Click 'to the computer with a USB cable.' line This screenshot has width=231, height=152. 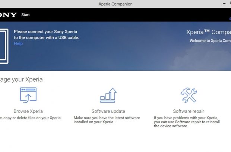47,37
